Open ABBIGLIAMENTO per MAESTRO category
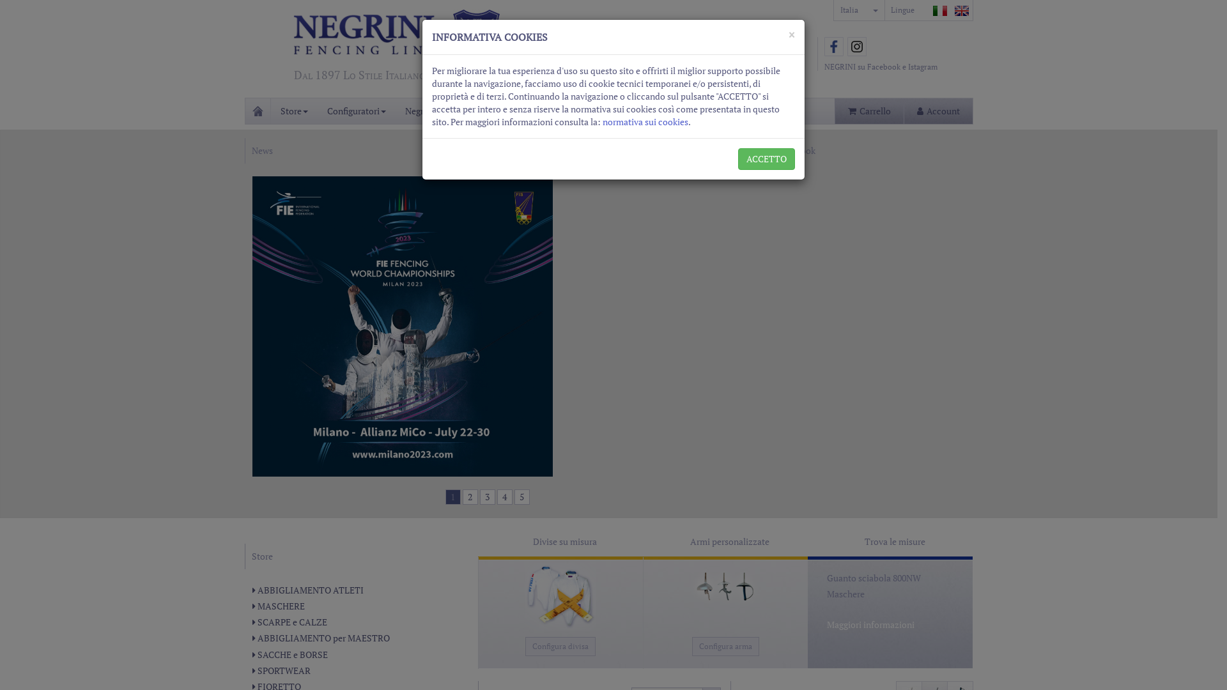Image resolution: width=1227 pixels, height=690 pixels. [323, 638]
